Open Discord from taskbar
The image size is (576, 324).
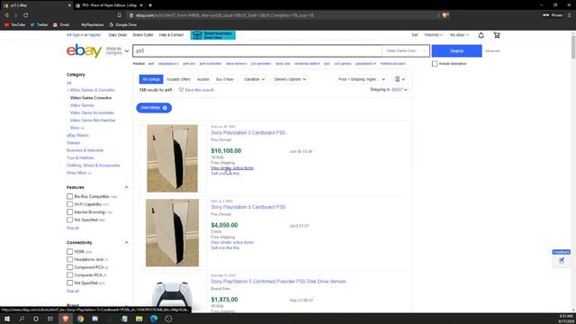point(94,319)
